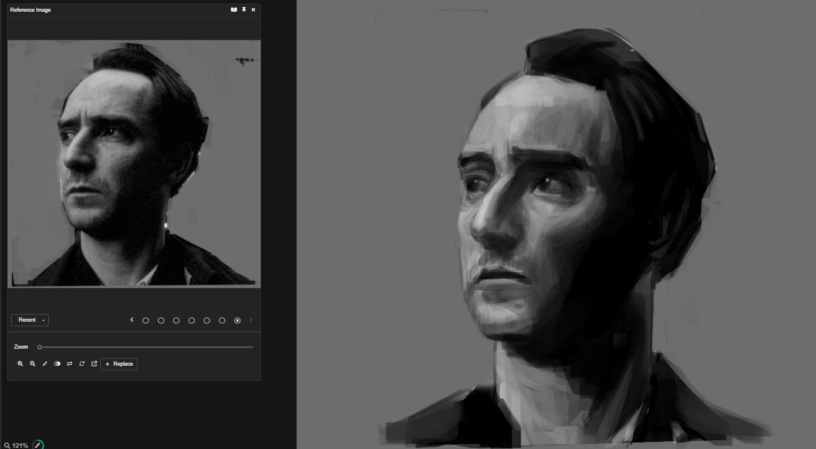Select the third reference image radio dot
Viewport: 816px width, 449px height.
176,320
